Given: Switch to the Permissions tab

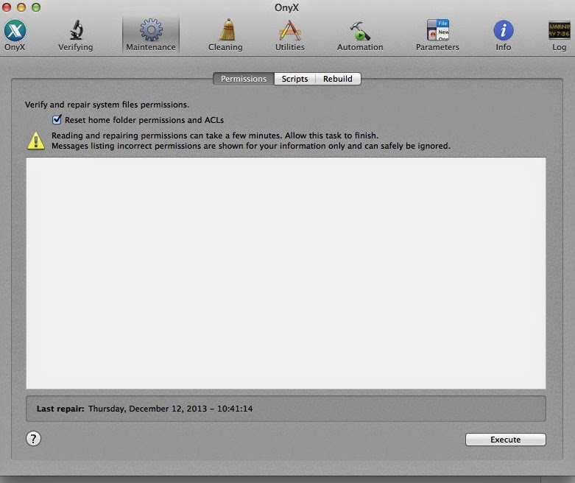Looking at the screenshot, I should click(244, 79).
